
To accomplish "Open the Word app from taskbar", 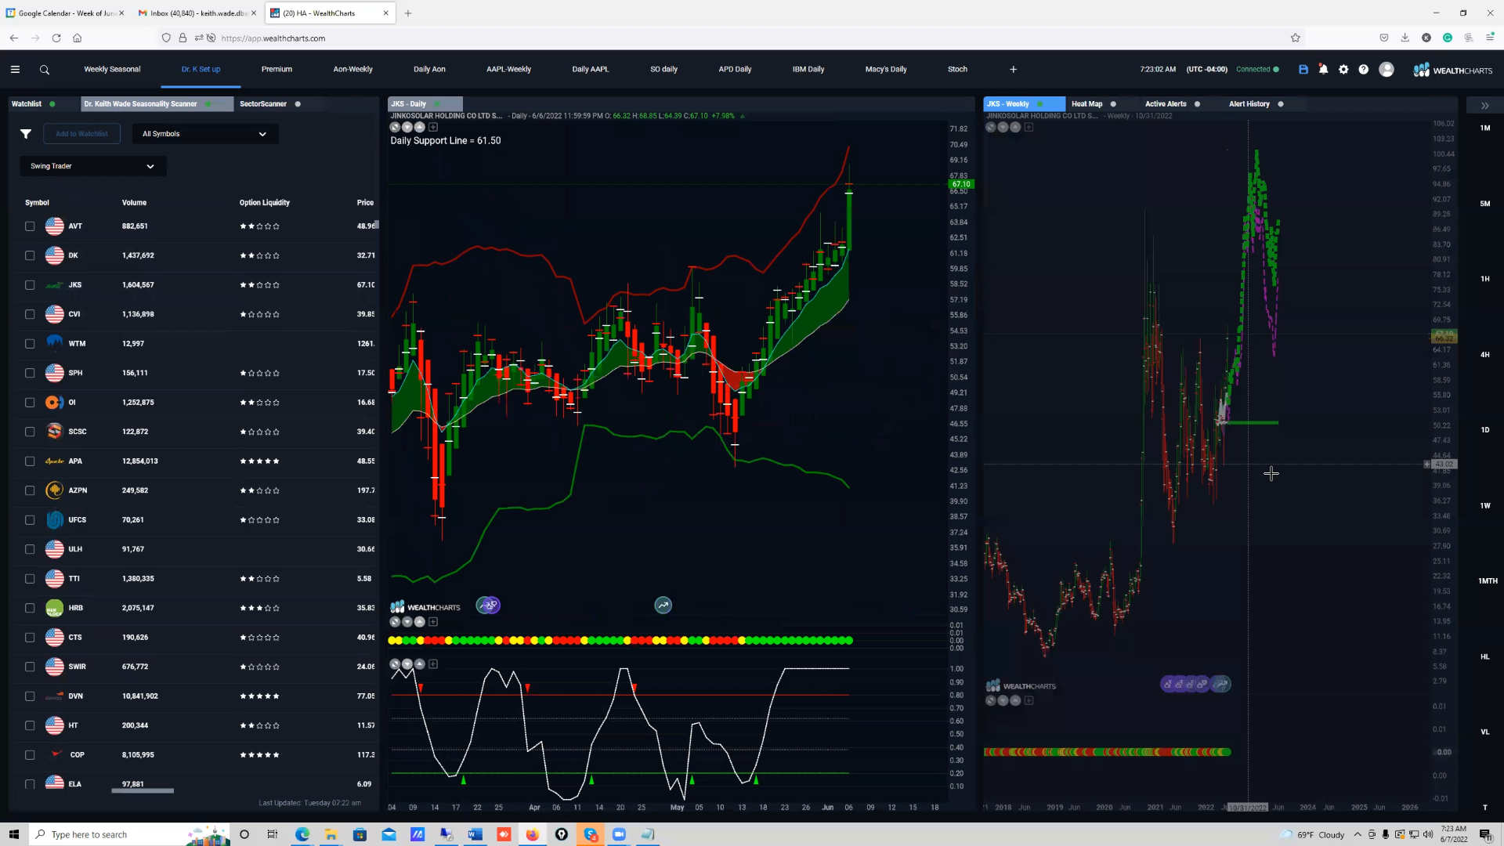I will (475, 834).
